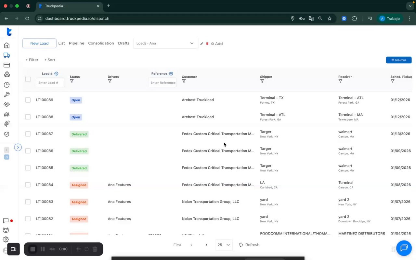The width and height of the screenshot is (416, 260).
Task: Click the blue Columns button
Action: coord(399,60)
